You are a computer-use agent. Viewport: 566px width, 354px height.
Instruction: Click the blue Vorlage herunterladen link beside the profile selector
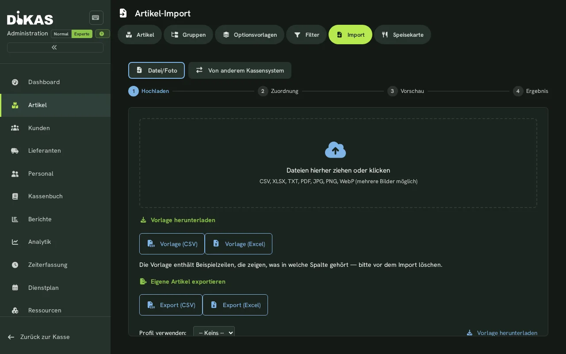[x=502, y=333]
